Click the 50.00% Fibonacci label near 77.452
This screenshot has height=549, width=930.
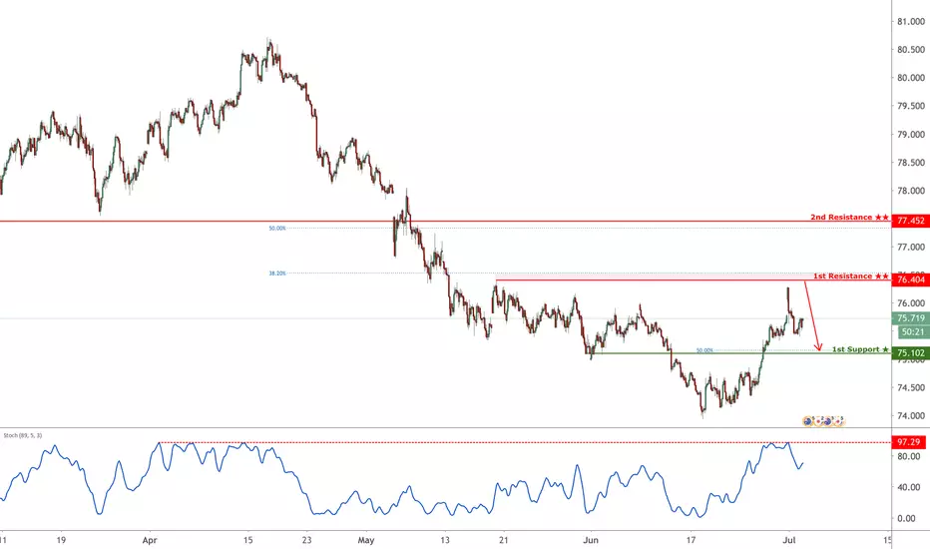pyautogui.click(x=277, y=228)
